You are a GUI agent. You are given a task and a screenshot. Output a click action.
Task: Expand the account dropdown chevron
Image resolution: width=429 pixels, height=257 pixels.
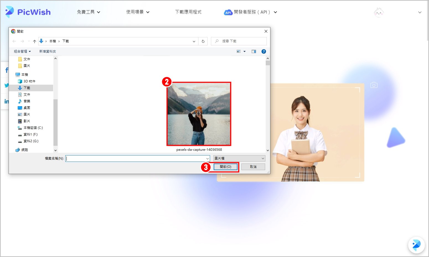pos(420,12)
